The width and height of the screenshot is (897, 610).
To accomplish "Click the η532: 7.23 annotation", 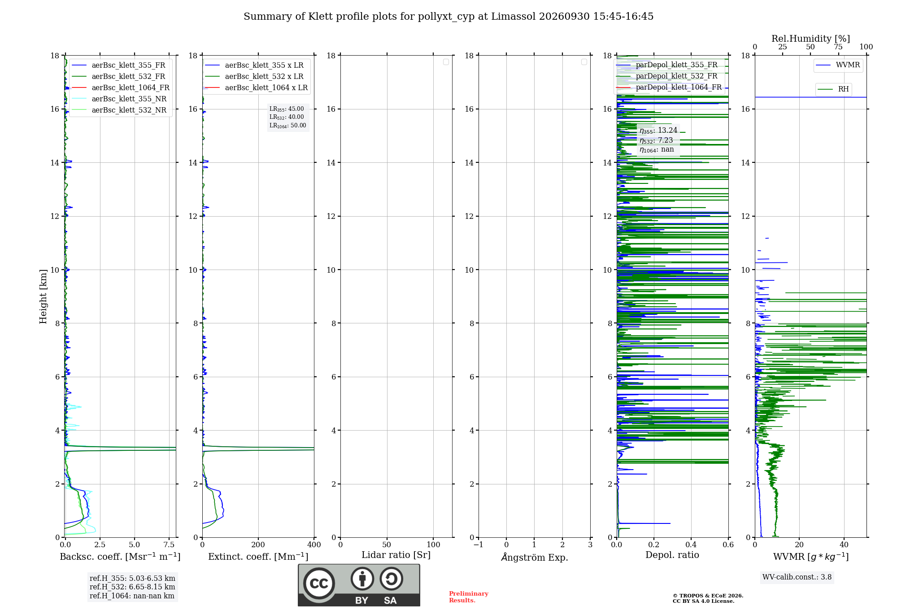I will click(656, 140).
